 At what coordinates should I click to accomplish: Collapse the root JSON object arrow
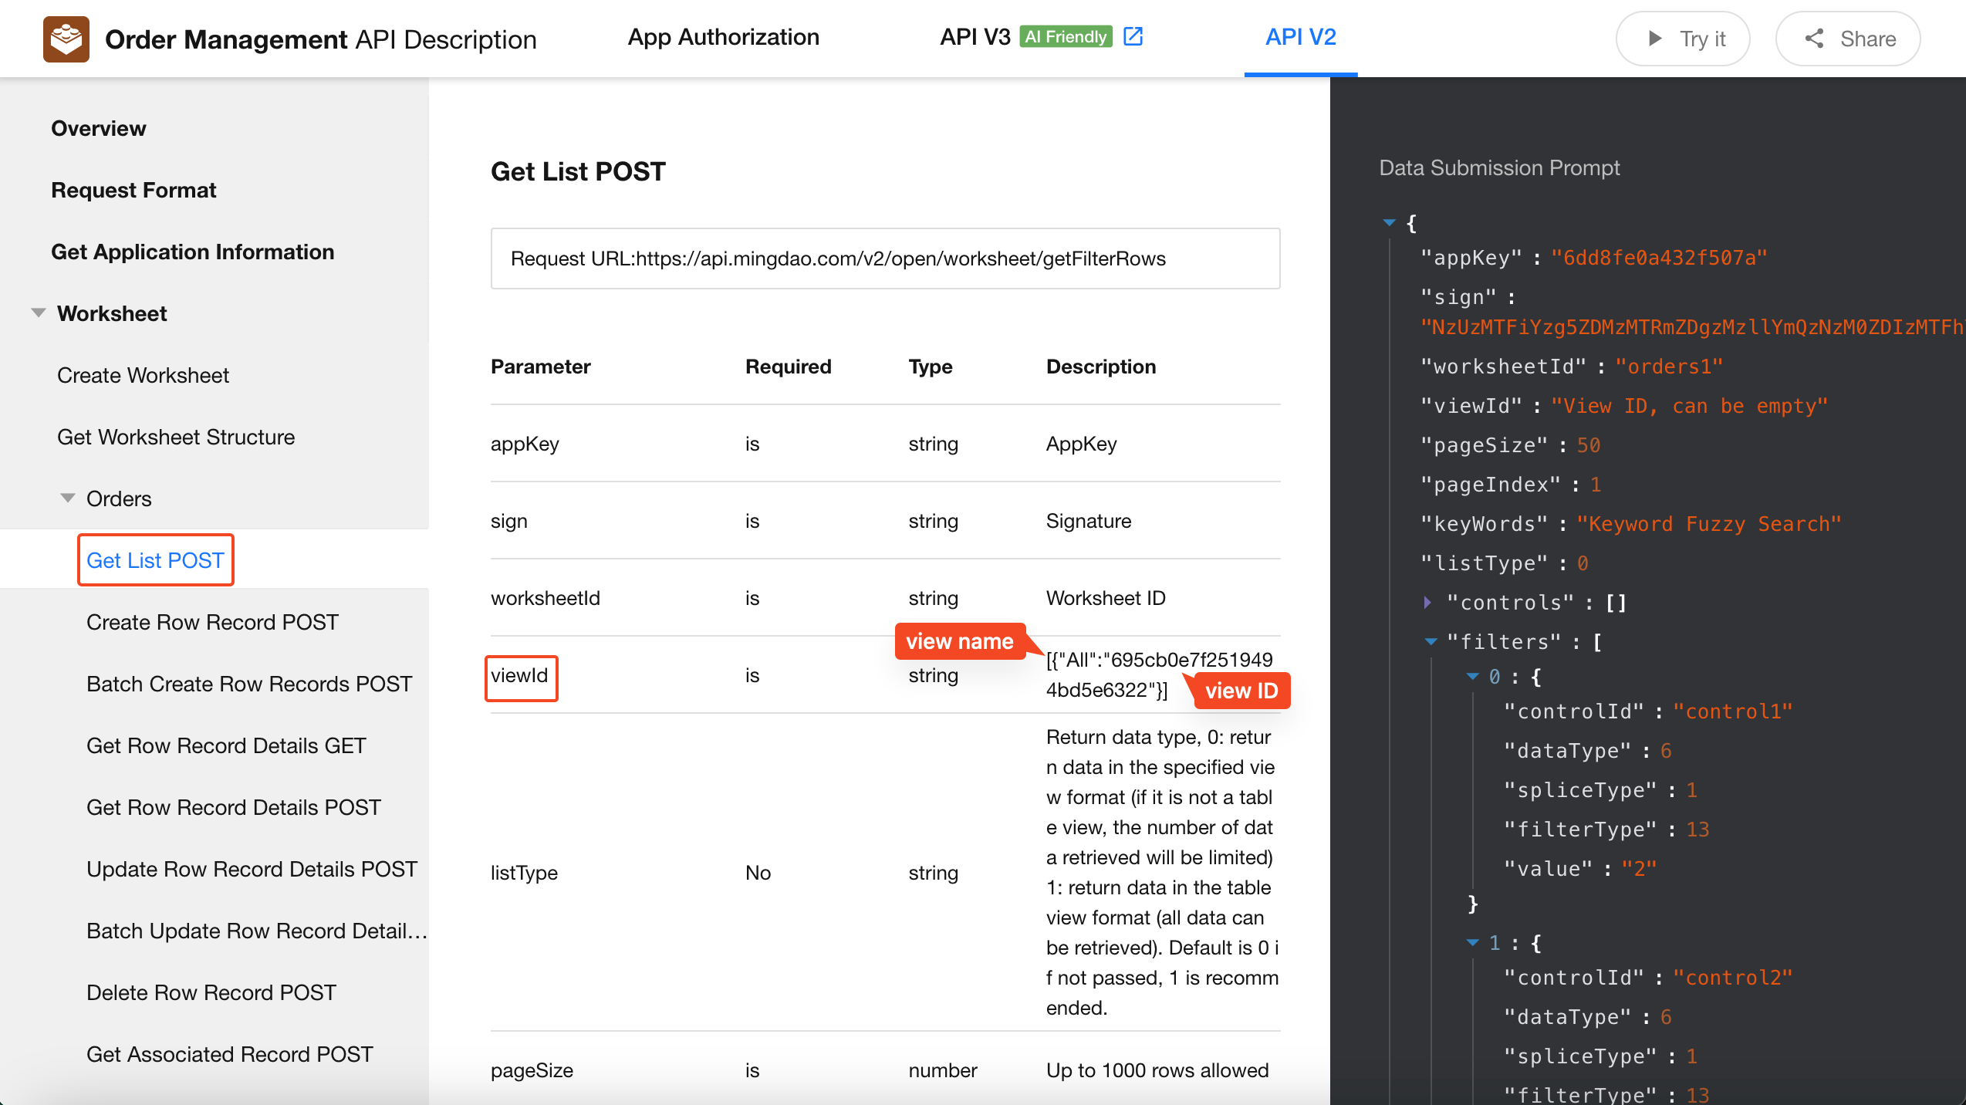1390,223
